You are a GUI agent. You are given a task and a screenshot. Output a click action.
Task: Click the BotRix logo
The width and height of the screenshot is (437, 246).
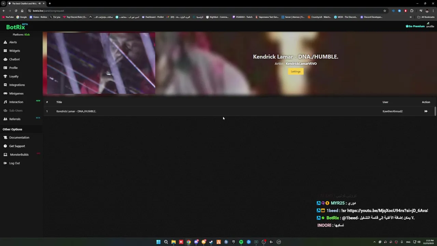click(x=17, y=27)
